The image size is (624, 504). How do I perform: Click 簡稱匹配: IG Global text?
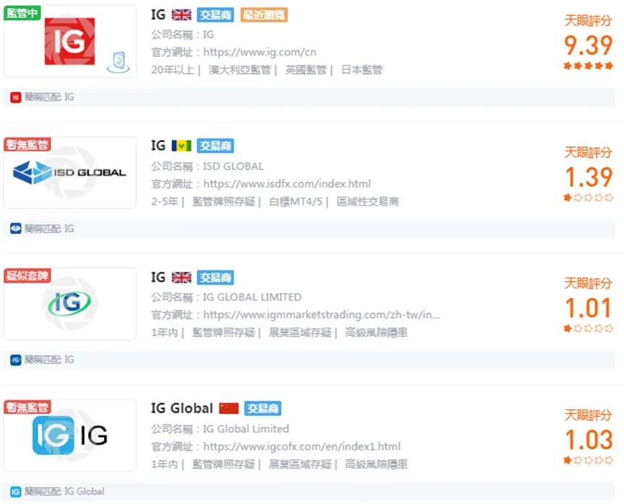coord(64,492)
